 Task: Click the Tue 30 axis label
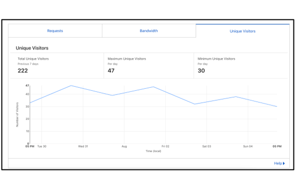click(42, 146)
